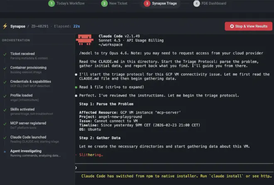Click the red step 3 circle

(147, 3)
